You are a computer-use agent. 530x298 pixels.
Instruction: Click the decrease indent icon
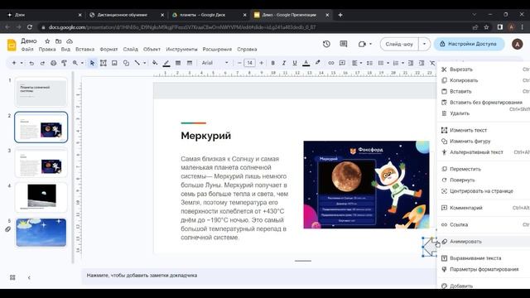coord(411,63)
